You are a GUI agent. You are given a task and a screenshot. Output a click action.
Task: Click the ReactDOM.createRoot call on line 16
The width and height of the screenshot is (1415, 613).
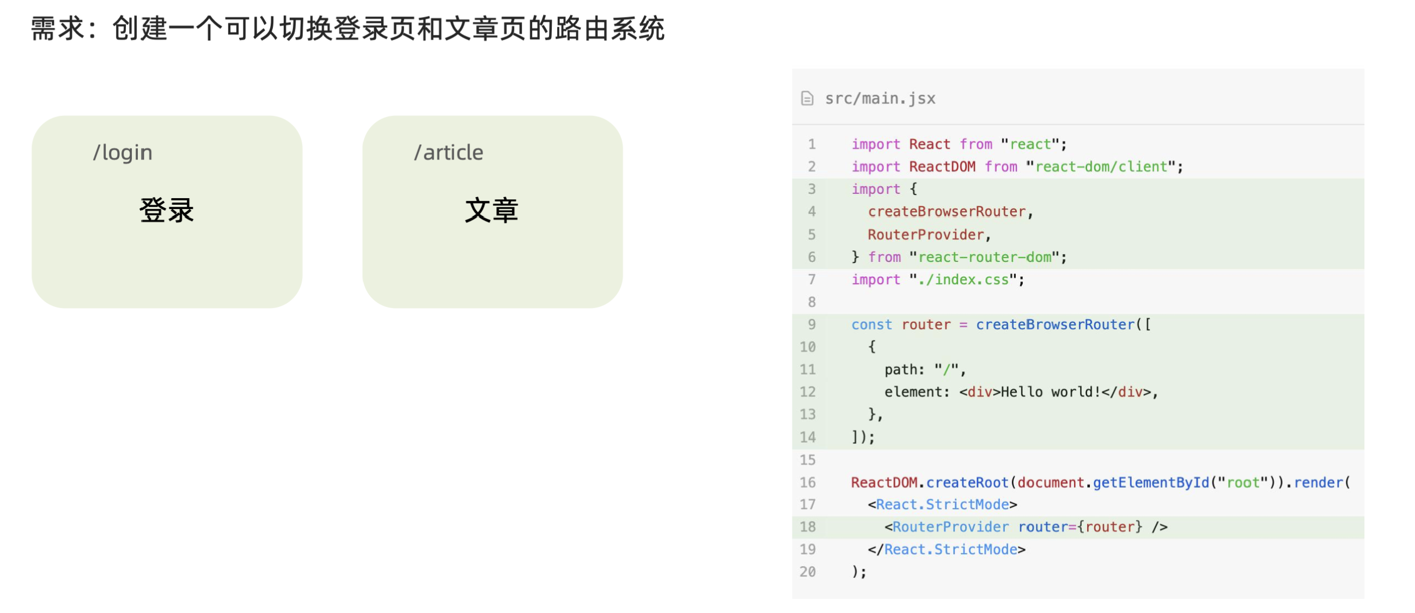[929, 482]
